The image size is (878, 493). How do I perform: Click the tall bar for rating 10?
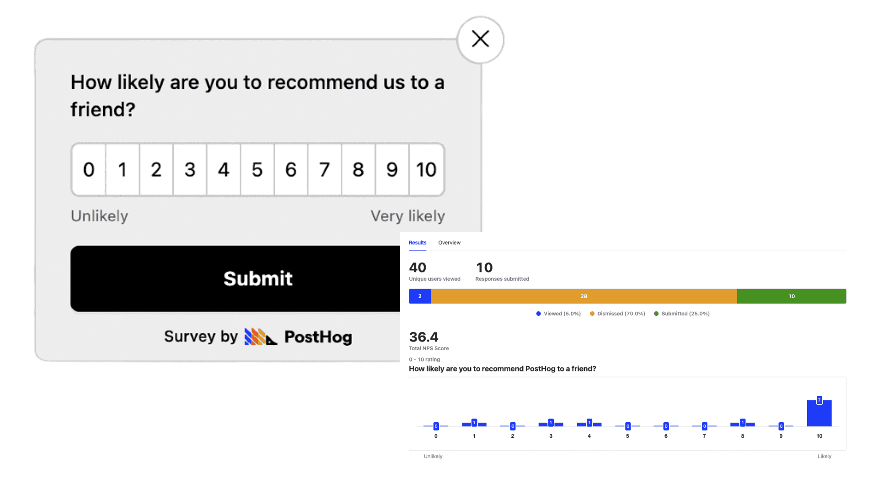(819, 414)
